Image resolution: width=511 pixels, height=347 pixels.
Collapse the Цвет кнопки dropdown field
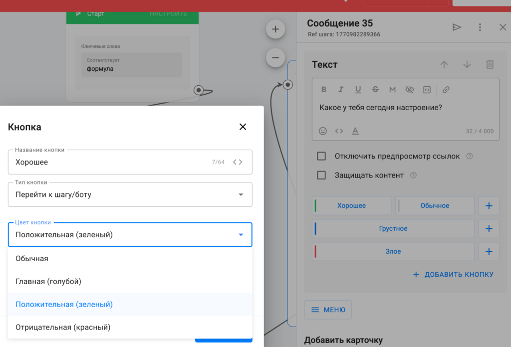[241, 234]
